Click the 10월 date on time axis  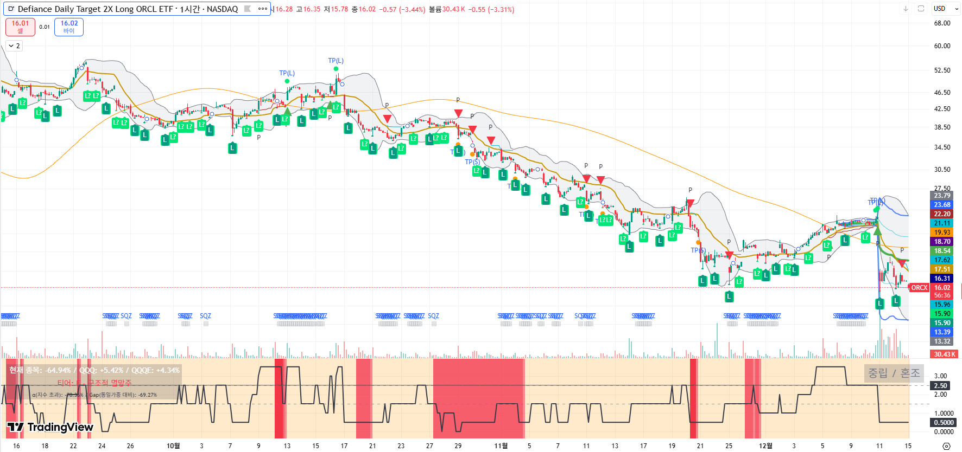pyautogui.click(x=173, y=446)
